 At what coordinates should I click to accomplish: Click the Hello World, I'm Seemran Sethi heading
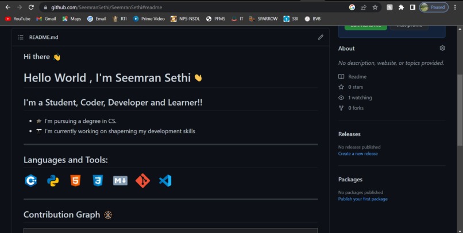click(113, 78)
